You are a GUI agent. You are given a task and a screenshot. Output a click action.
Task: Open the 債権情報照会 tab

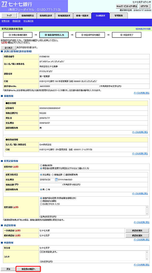point(28,16)
